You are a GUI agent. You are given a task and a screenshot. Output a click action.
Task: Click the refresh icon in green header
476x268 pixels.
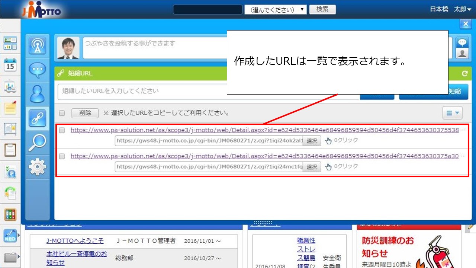pyautogui.click(x=464, y=74)
